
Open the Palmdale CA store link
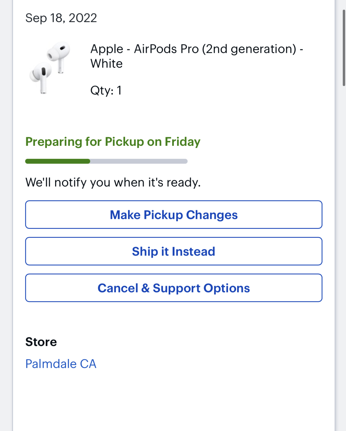pyautogui.click(x=61, y=364)
